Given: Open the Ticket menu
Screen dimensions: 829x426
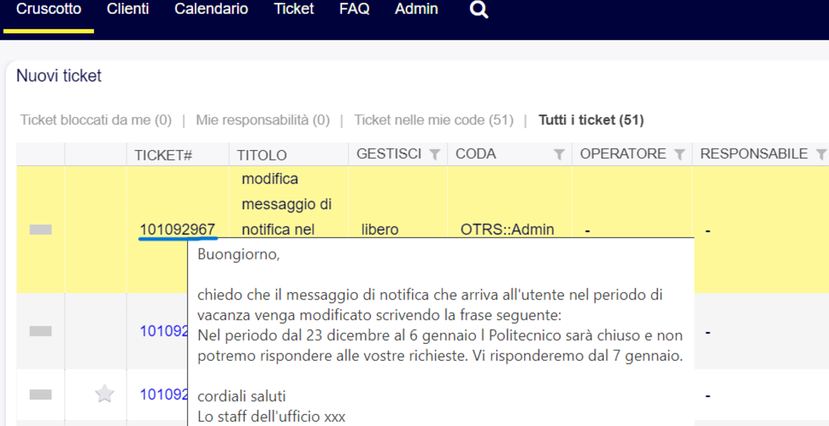Looking at the screenshot, I should (x=294, y=10).
